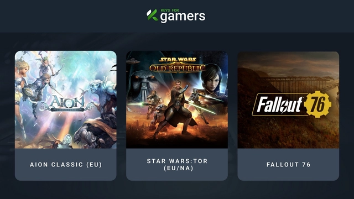
Task: Open the Fallout 76 cover image
Action: pos(288,99)
